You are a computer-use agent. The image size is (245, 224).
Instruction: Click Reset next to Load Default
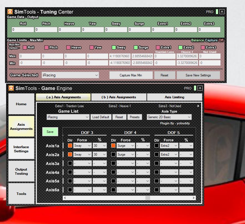[x=119, y=117]
